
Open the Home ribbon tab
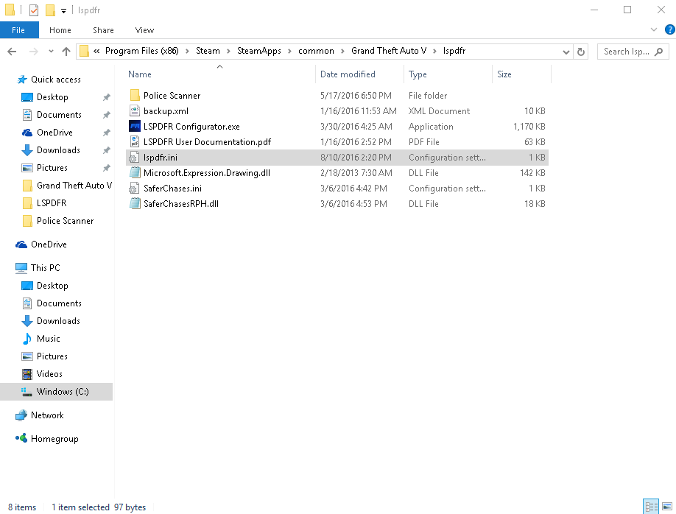(60, 30)
